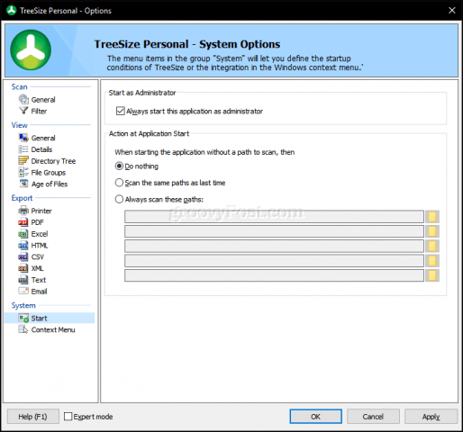Image resolution: width=463 pixels, height=432 pixels.
Task: Open File Groups settings icon
Action: (23, 172)
